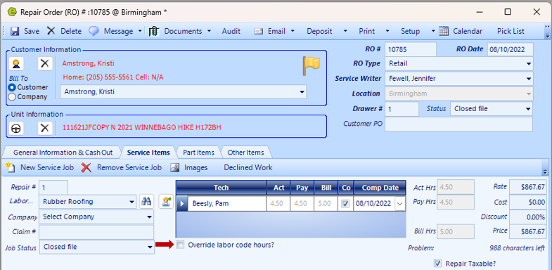Screen dimensions: 552x270
Task: Click the Beesly, Pam tech cell
Action: (x=226, y=204)
